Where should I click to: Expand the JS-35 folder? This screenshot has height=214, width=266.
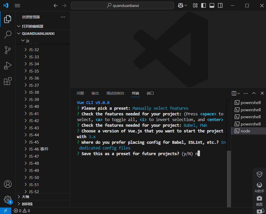click(43, 71)
